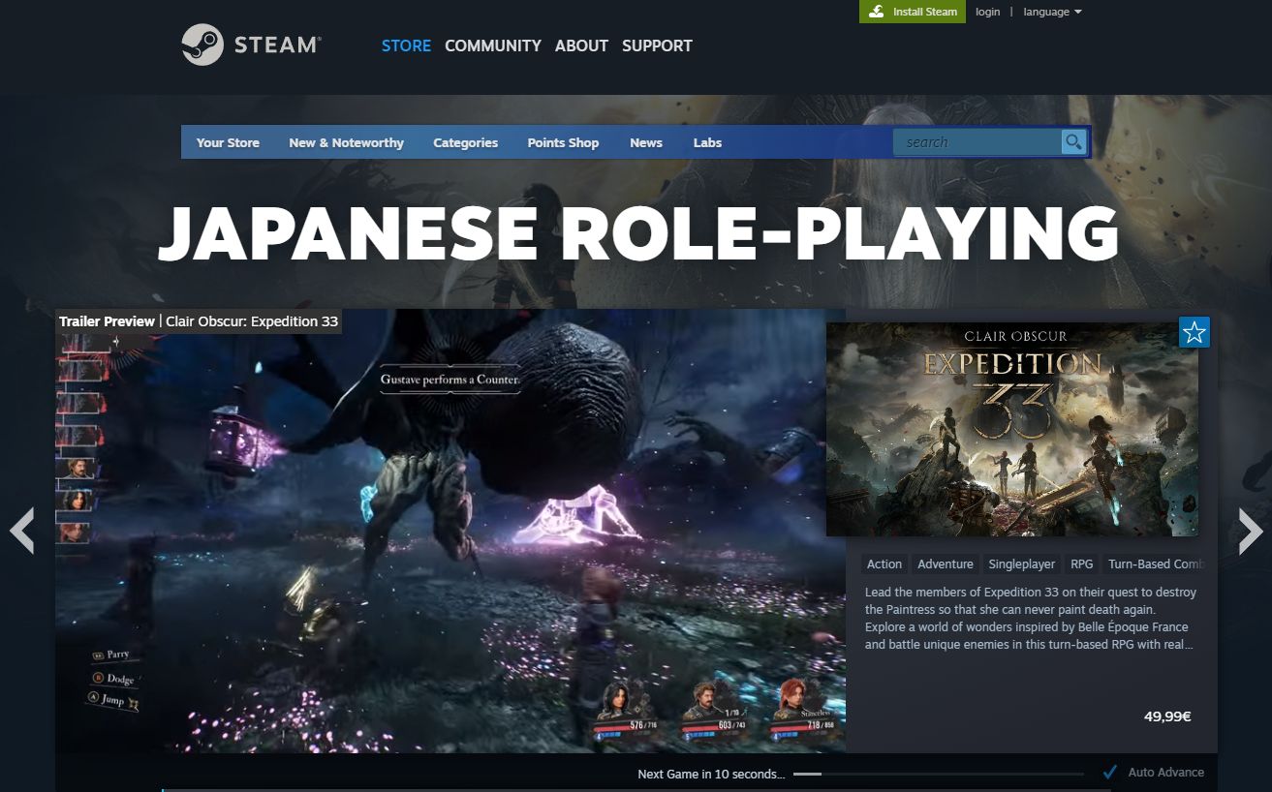This screenshot has width=1272, height=792.
Task: Select the Turn-Based Combat tag
Action: 1155,564
